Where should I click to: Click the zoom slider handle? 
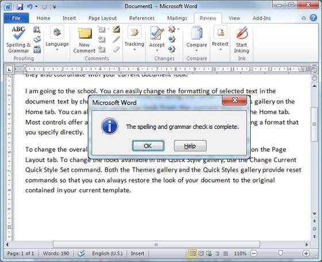281,253
